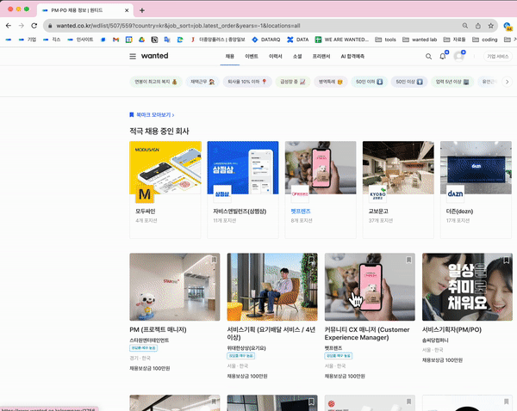
Task: Open a new browser tab
Action: pos(142,10)
